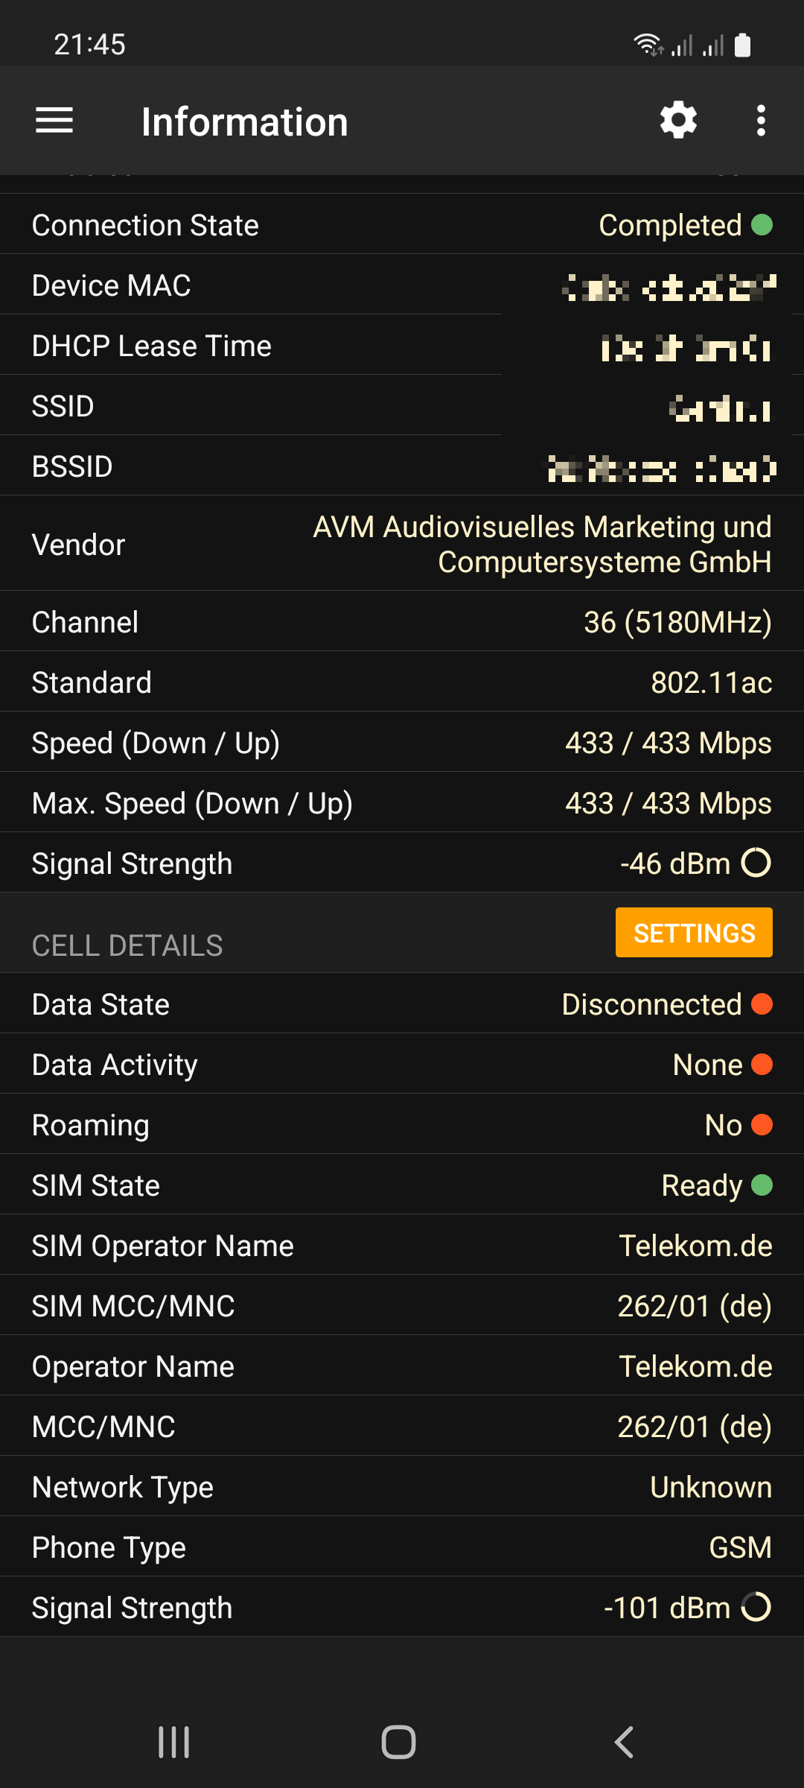The height and width of the screenshot is (1788, 804).
Task: Open settings via the gear icon
Action: pyautogui.click(x=678, y=121)
